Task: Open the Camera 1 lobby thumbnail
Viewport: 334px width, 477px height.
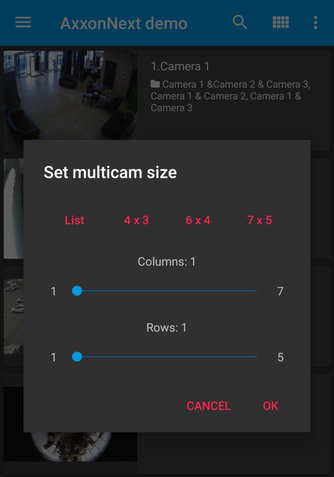Action: pyautogui.click(x=70, y=95)
